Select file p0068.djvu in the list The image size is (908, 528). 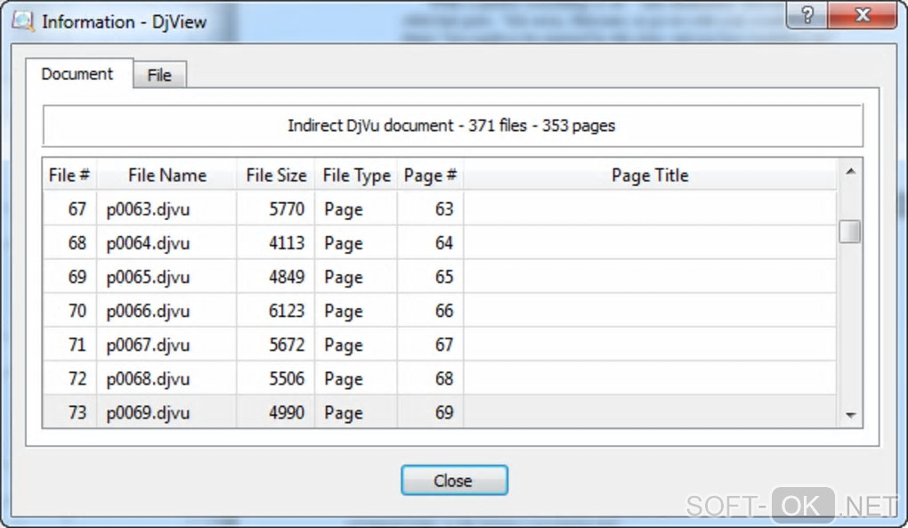pos(149,378)
